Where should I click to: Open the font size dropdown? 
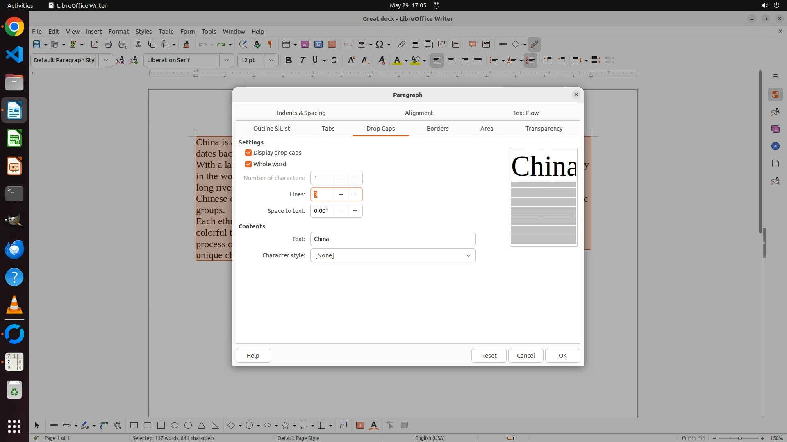pos(271,60)
